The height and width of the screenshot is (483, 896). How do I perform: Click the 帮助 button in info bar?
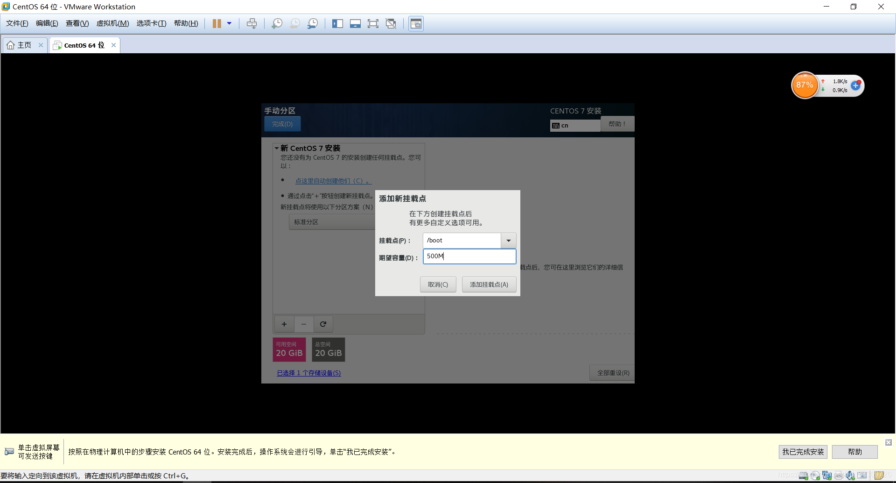click(x=855, y=452)
